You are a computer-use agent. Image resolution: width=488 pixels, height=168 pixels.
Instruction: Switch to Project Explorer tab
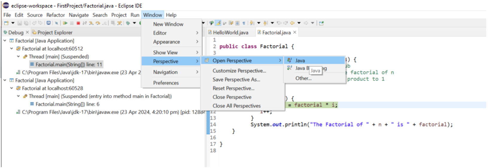pos(52,32)
